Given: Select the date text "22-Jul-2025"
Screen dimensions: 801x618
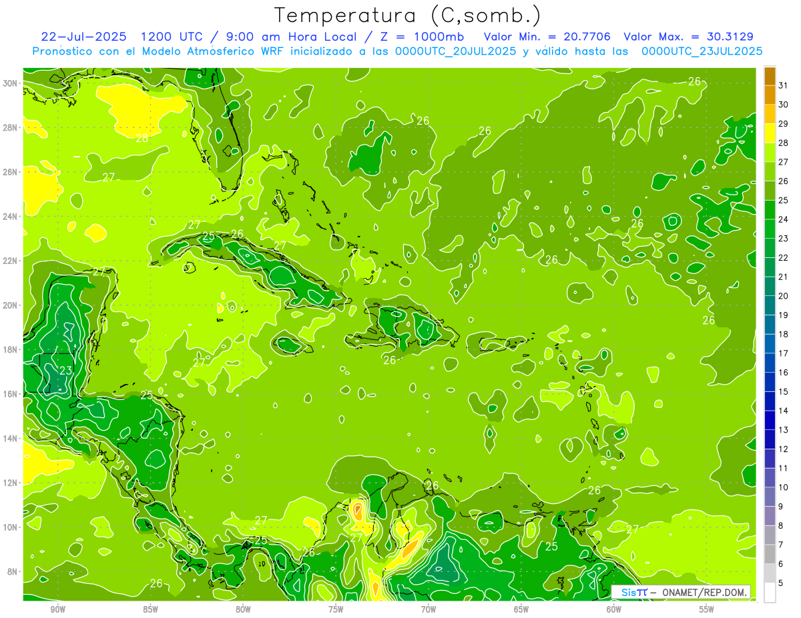Looking at the screenshot, I should [85, 37].
